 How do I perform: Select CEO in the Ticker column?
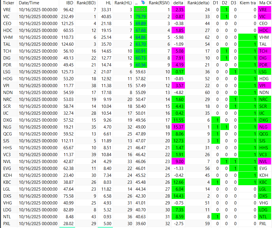(7, 24)
